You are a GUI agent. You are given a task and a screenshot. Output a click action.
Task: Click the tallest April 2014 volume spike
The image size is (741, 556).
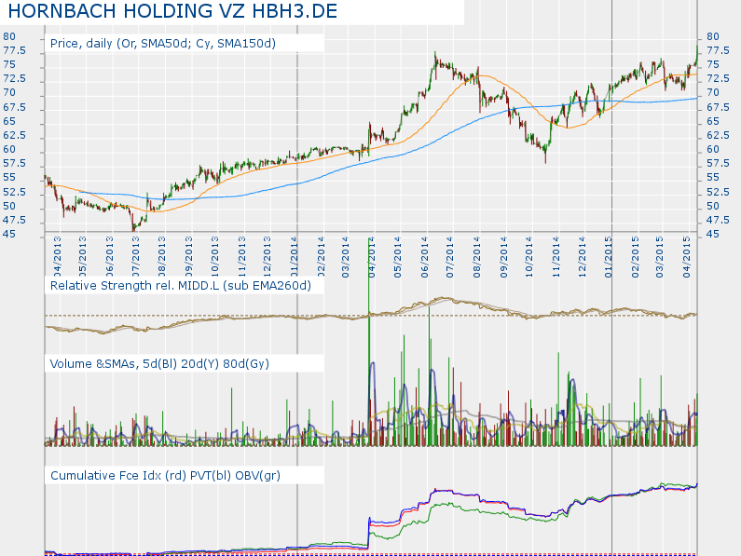(368, 342)
